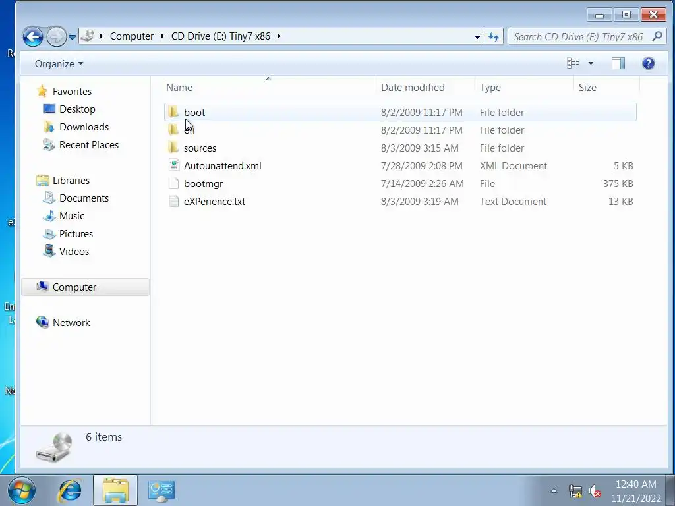Click the Libraries icon in navigation pane
675x506 pixels.
(x=43, y=180)
